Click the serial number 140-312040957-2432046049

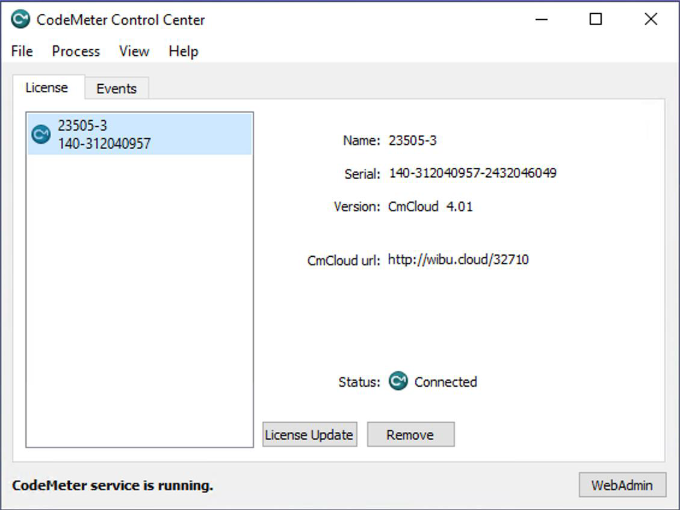[x=472, y=173]
